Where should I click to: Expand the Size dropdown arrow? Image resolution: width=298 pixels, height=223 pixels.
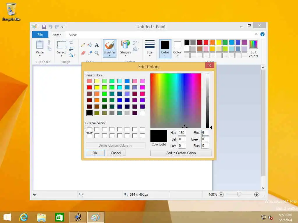point(150,56)
